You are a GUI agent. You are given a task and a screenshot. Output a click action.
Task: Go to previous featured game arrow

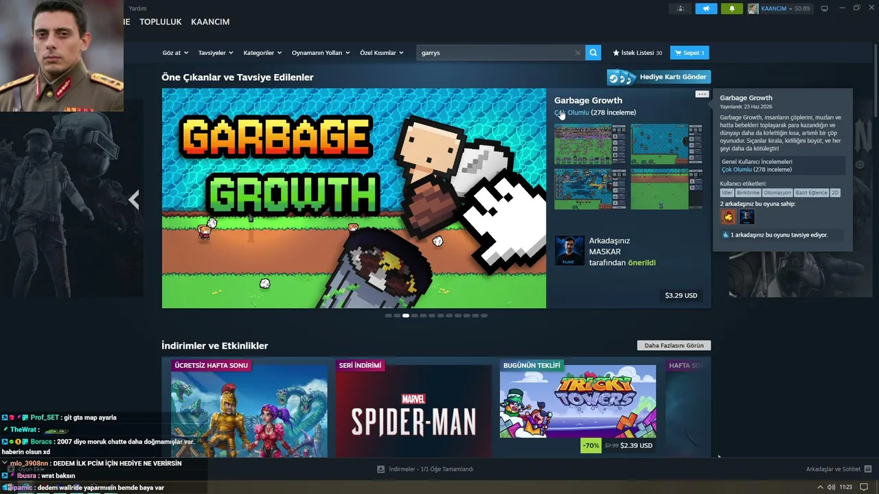coord(135,199)
